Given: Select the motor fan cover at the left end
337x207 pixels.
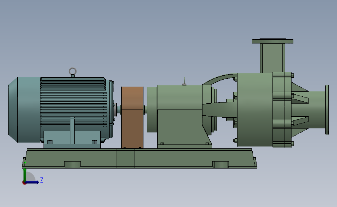Looking at the screenshot, I should [x=24, y=110].
